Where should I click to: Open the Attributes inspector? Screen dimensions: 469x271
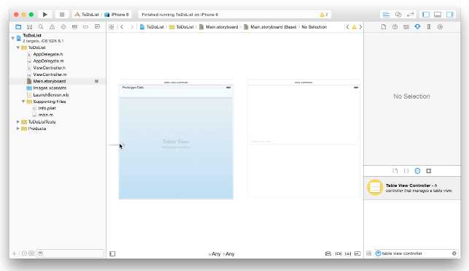coord(417,26)
